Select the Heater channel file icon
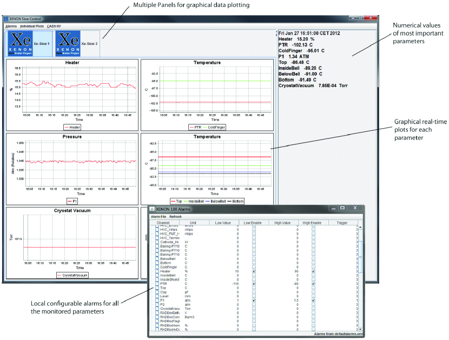 click(x=156, y=271)
